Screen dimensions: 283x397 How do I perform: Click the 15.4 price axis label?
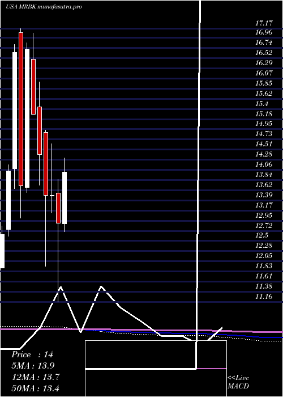(262, 103)
